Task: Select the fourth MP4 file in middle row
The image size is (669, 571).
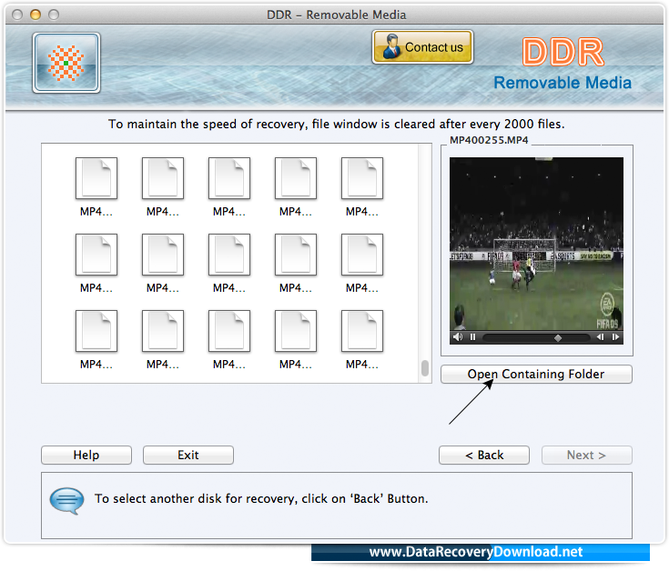Action: click(296, 264)
